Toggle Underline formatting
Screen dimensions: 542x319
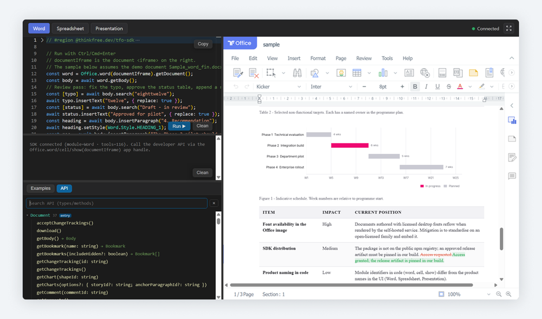437,87
